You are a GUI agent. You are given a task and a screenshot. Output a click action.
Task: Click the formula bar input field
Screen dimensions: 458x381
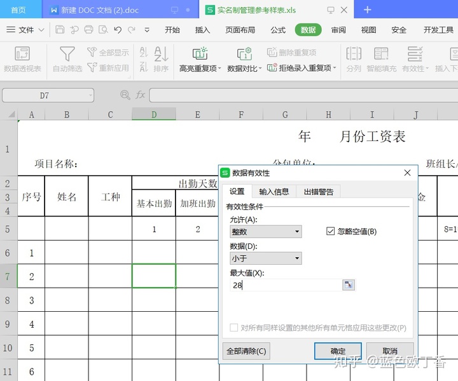pyautogui.click(x=303, y=95)
